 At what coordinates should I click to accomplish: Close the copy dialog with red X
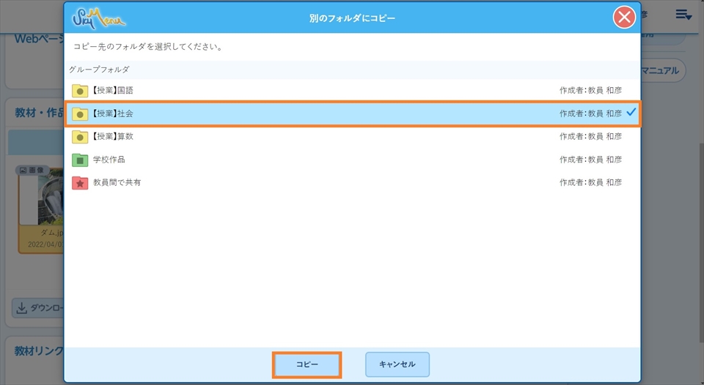pos(624,18)
